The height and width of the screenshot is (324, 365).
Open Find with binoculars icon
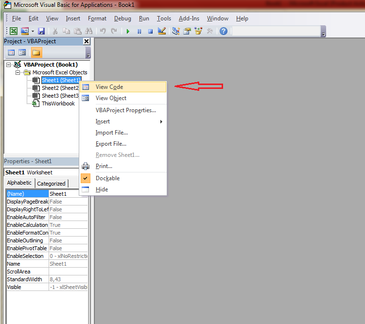click(88, 31)
